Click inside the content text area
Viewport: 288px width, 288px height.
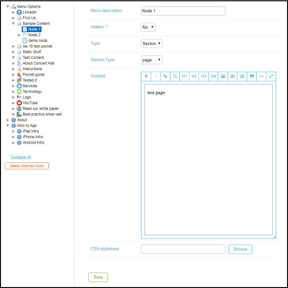tap(208, 160)
